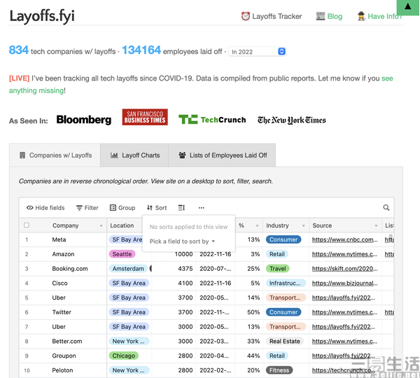Open the cnbc.com source link in Meta row
The width and height of the screenshot is (420, 378).
tap(344, 239)
